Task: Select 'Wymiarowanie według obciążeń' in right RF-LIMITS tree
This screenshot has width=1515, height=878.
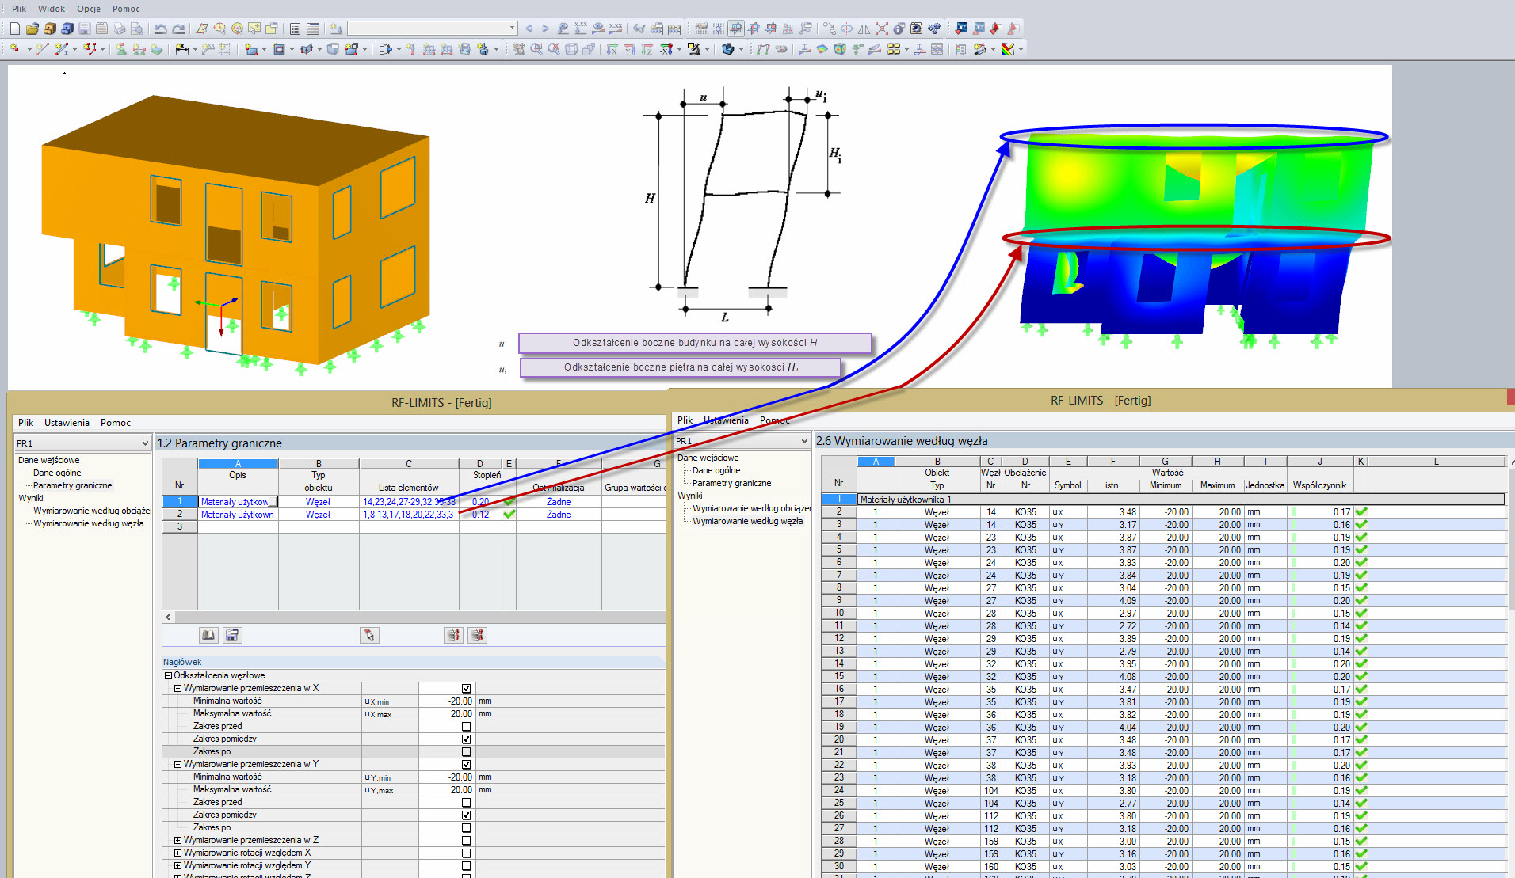Action: (751, 508)
